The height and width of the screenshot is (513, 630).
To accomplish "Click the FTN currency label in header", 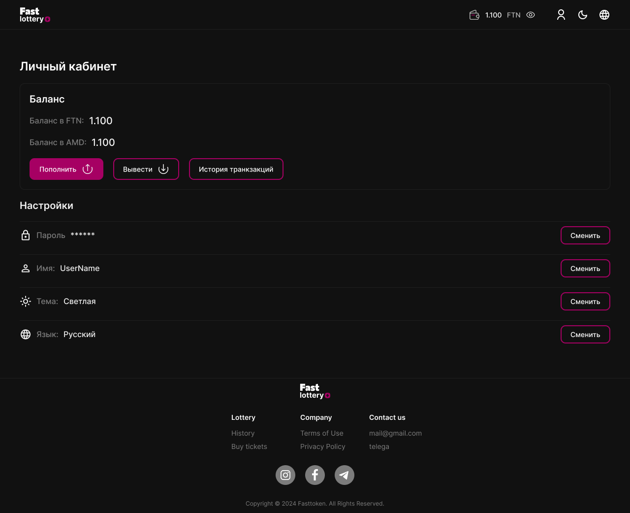I will 514,15.
